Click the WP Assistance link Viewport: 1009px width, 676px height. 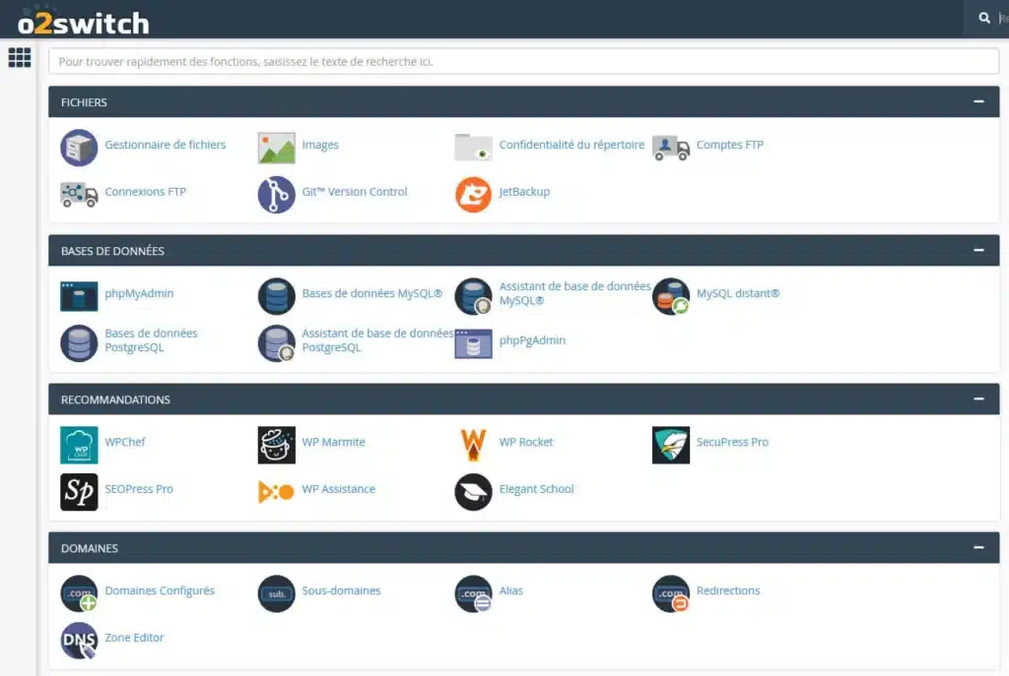tap(339, 489)
